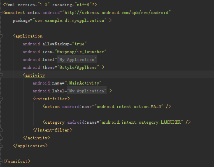
Task: Collapse the opening activity tag fold marker
Action: (1, 75)
